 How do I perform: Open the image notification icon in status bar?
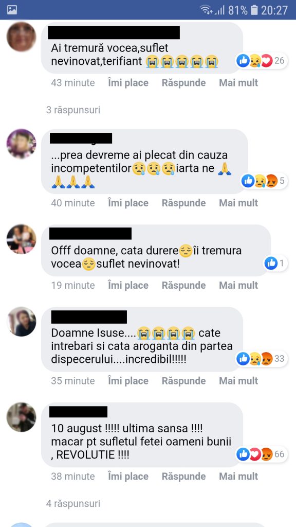click(12, 10)
